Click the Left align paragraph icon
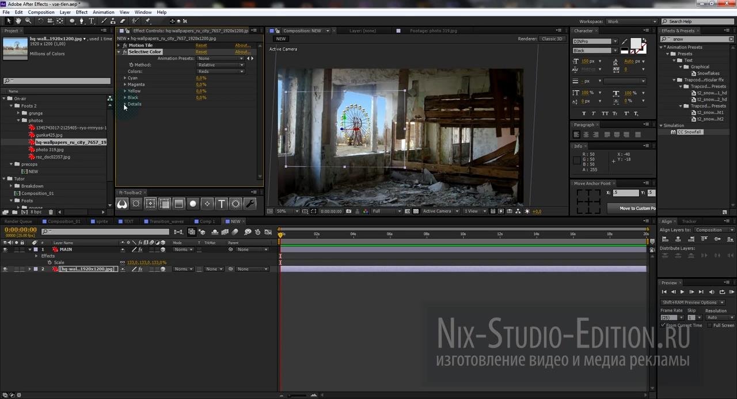Viewport: 737px width, 399px height. pyautogui.click(x=577, y=135)
